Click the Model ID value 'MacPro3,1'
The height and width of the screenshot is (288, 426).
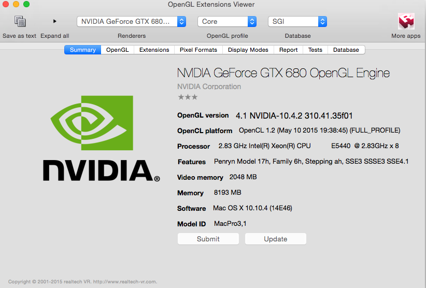click(230, 224)
